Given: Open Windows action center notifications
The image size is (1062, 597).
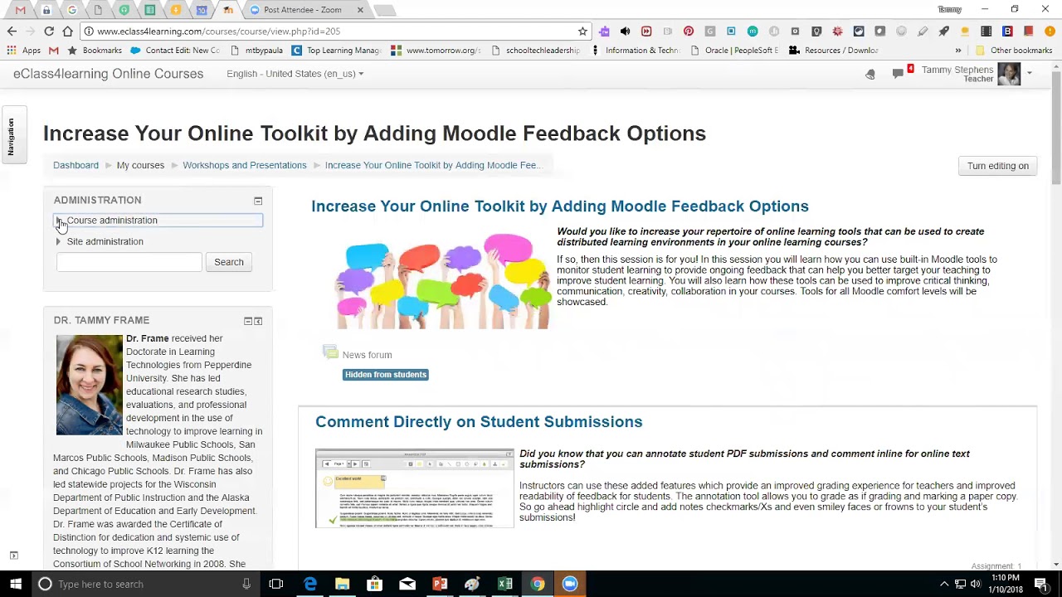Looking at the screenshot, I should [1041, 584].
